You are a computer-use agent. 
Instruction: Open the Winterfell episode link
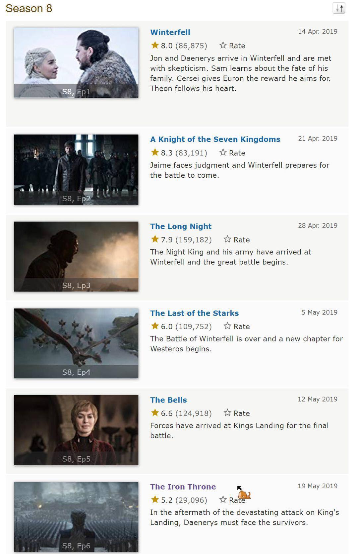(x=170, y=32)
